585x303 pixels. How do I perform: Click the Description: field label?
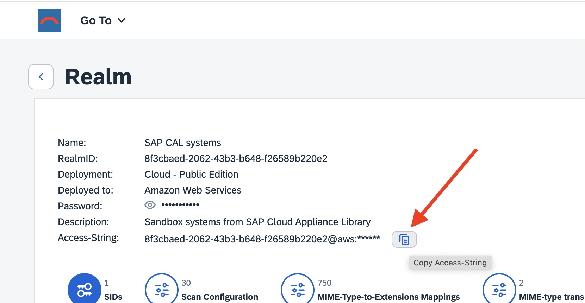(x=83, y=222)
